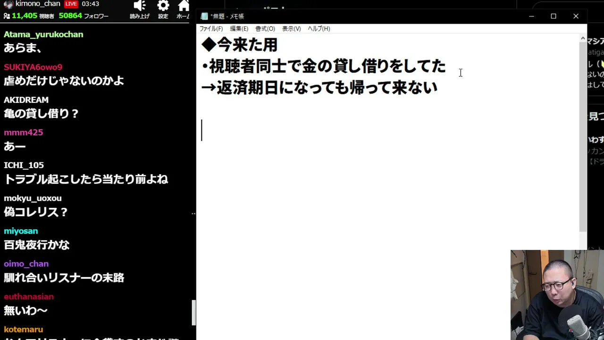Image resolution: width=604 pixels, height=340 pixels.
Task: Click chat message 虐めだけじゃないのかよ
Action: coord(64,80)
